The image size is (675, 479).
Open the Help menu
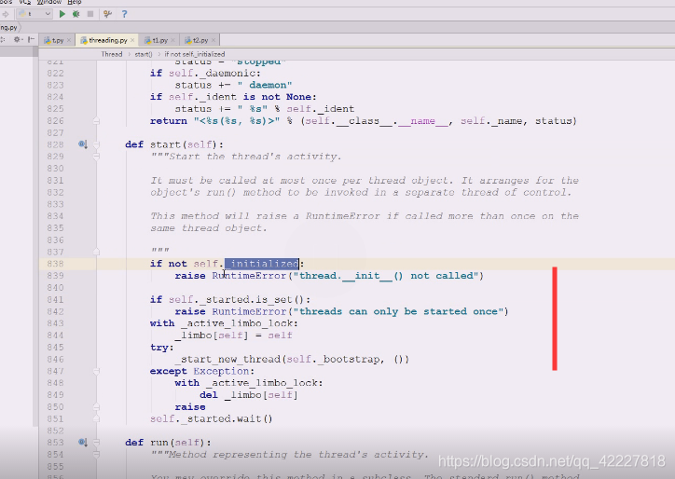[74, 2]
